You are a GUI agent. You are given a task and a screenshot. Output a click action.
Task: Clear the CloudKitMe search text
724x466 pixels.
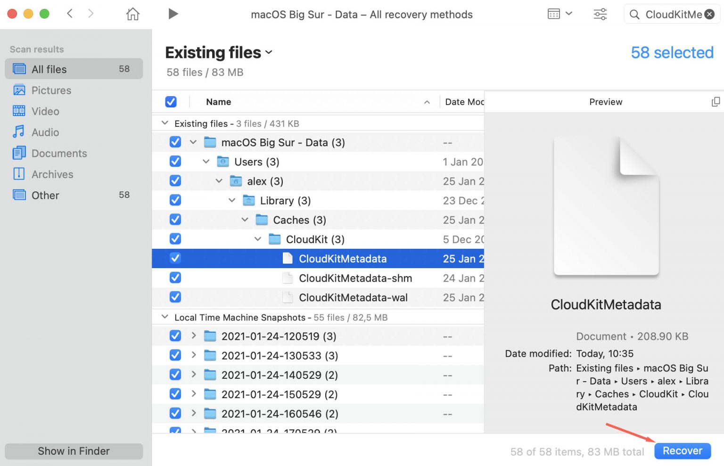click(x=709, y=15)
